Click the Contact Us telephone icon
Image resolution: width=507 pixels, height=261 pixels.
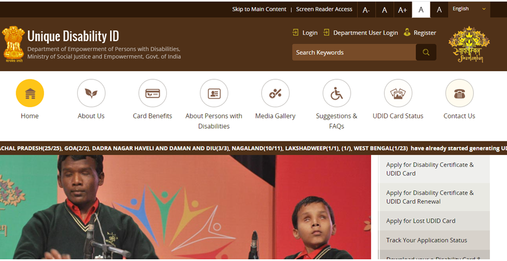click(x=459, y=93)
